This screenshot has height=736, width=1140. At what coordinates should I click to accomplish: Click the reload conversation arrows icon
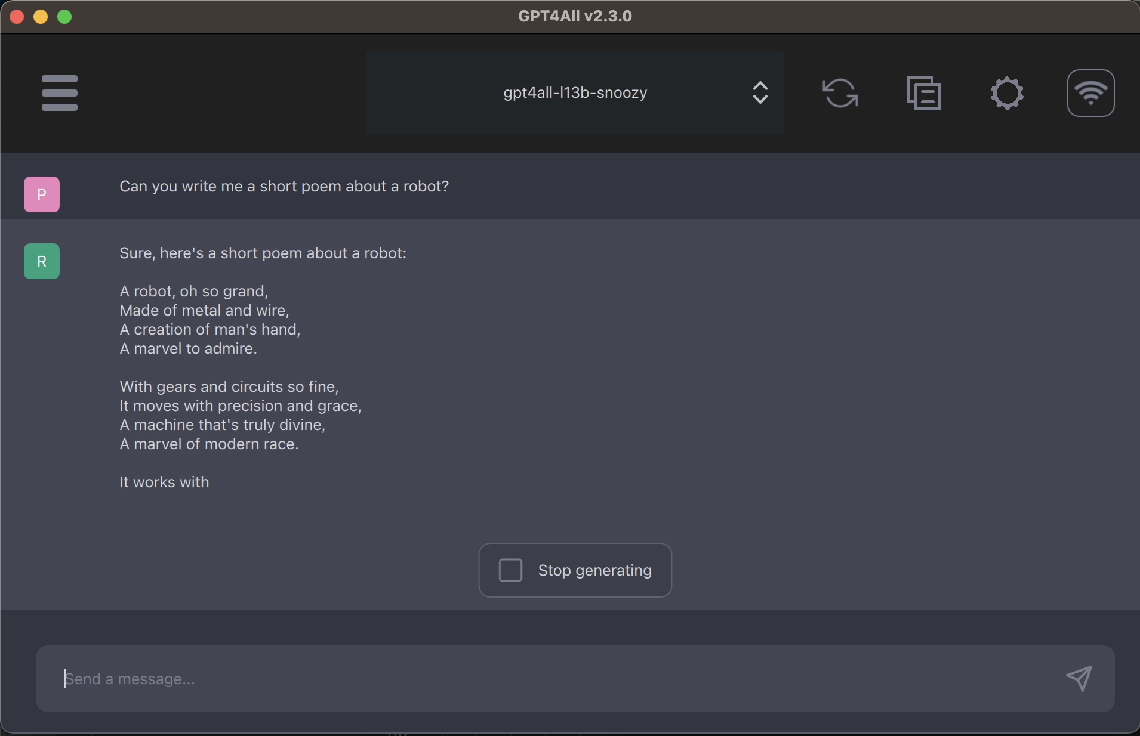point(840,93)
